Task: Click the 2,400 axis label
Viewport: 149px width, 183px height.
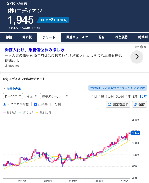Action: [x=135, y=120]
